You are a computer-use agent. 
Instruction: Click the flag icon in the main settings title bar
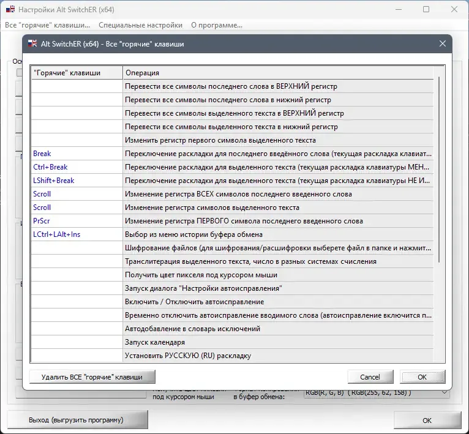pos(10,9)
